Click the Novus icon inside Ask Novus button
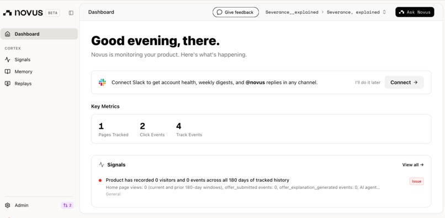The width and height of the screenshot is (445, 218). click(x=401, y=12)
